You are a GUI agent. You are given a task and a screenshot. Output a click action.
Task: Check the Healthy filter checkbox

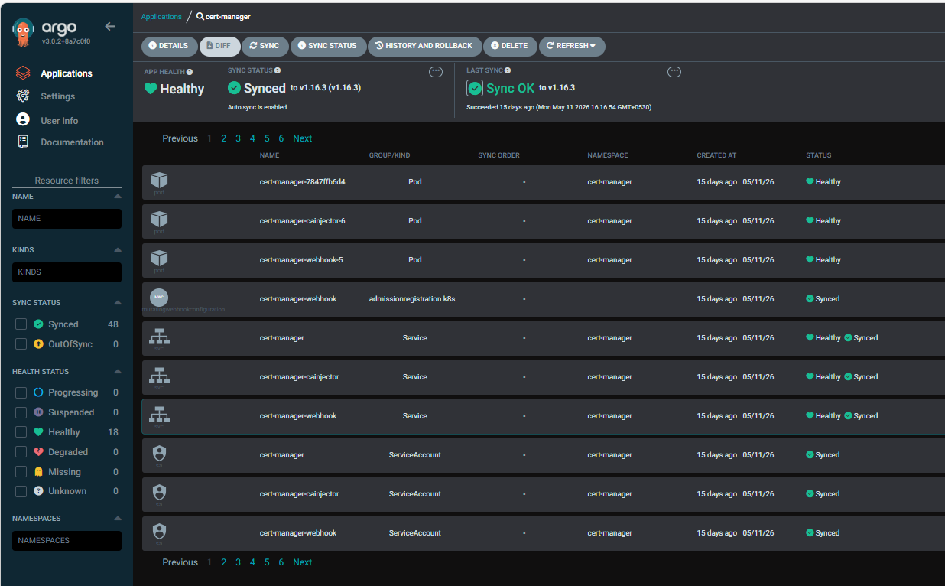[x=21, y=432]
